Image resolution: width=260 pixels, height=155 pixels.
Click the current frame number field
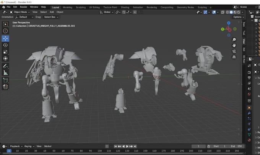198,146
